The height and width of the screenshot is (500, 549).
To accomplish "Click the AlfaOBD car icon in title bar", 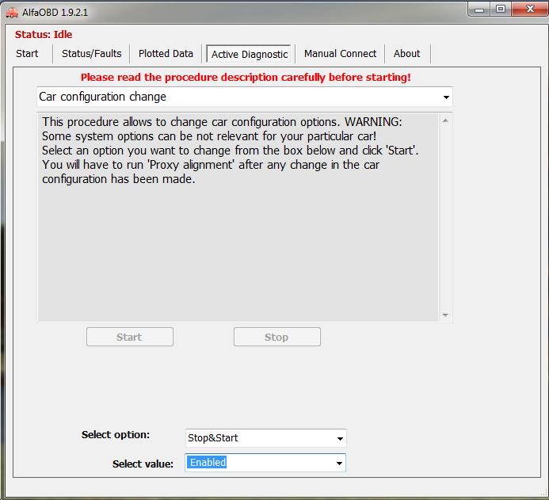I will click(x=12, y=13).
